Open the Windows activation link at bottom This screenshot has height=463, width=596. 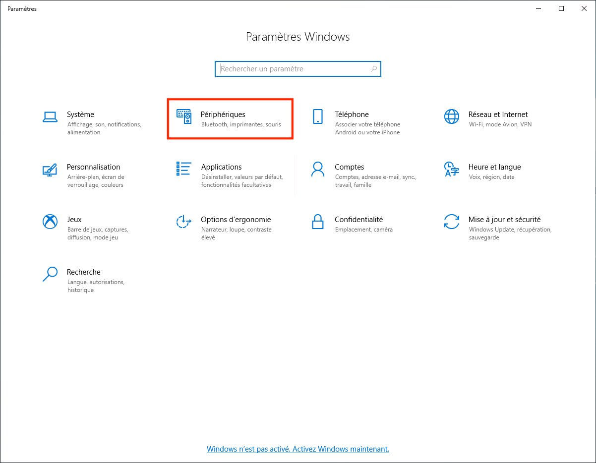pos(298,449)
